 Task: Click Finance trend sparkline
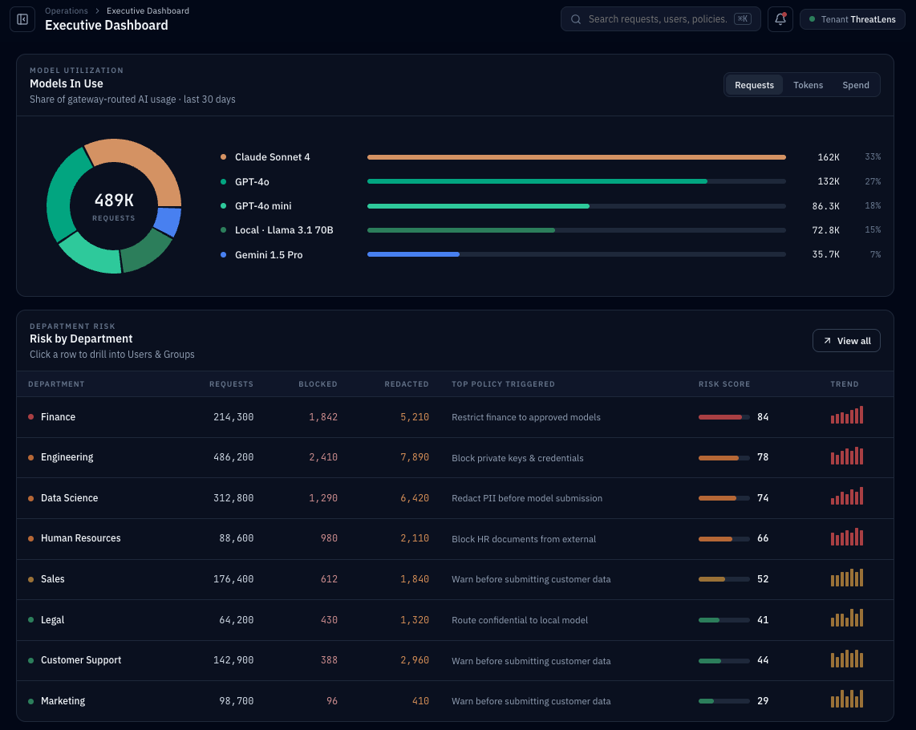[x=846, y=415]
